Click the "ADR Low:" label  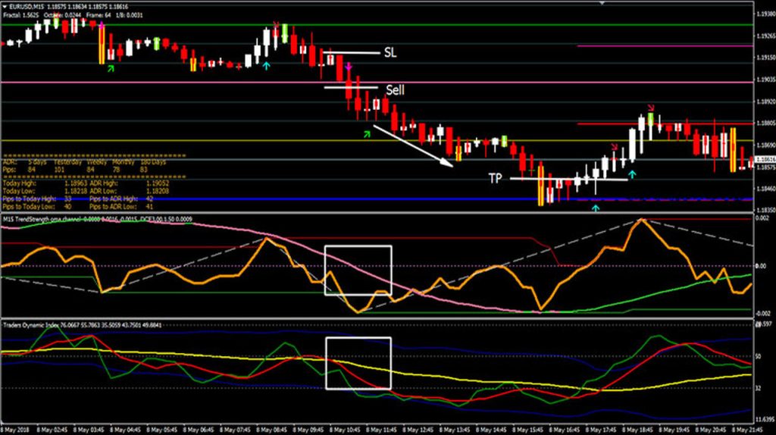(103, 191)
